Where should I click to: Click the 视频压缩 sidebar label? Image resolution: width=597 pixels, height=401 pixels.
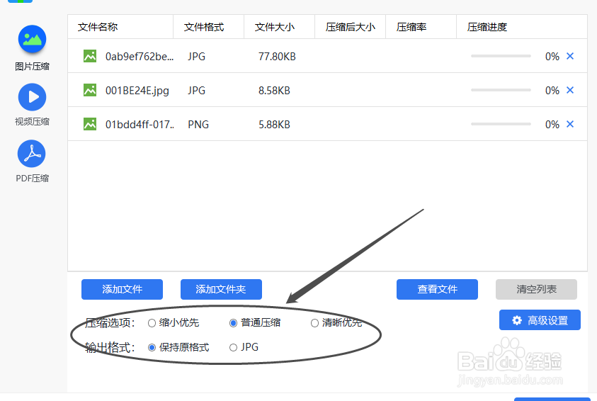(32, 121)
